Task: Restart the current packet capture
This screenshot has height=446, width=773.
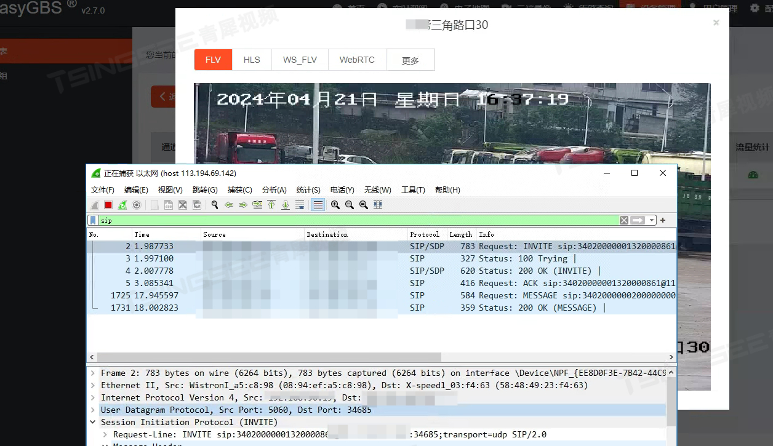Action: pyautogui.click(x=122, y=205)
